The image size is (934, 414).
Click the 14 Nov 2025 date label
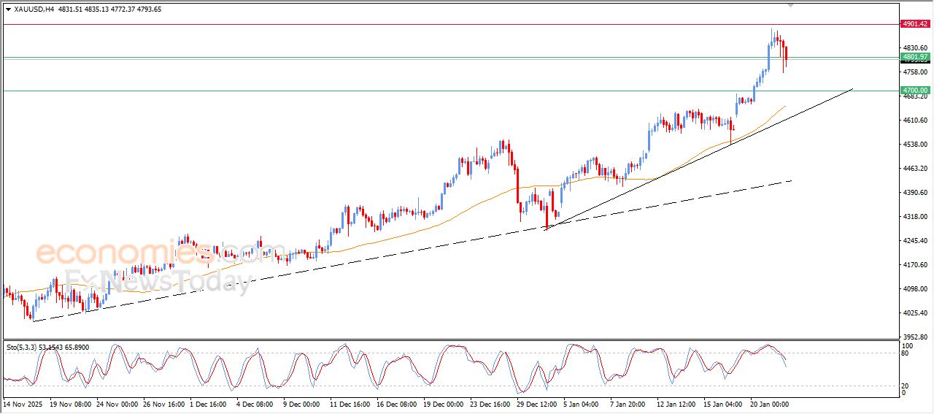23,403
